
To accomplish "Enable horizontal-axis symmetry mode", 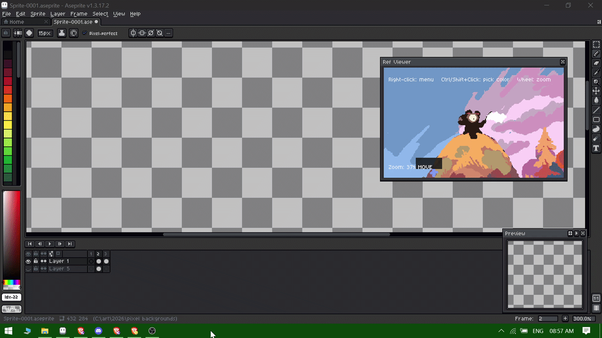I will pyautogui.click(x=142, y=33).
